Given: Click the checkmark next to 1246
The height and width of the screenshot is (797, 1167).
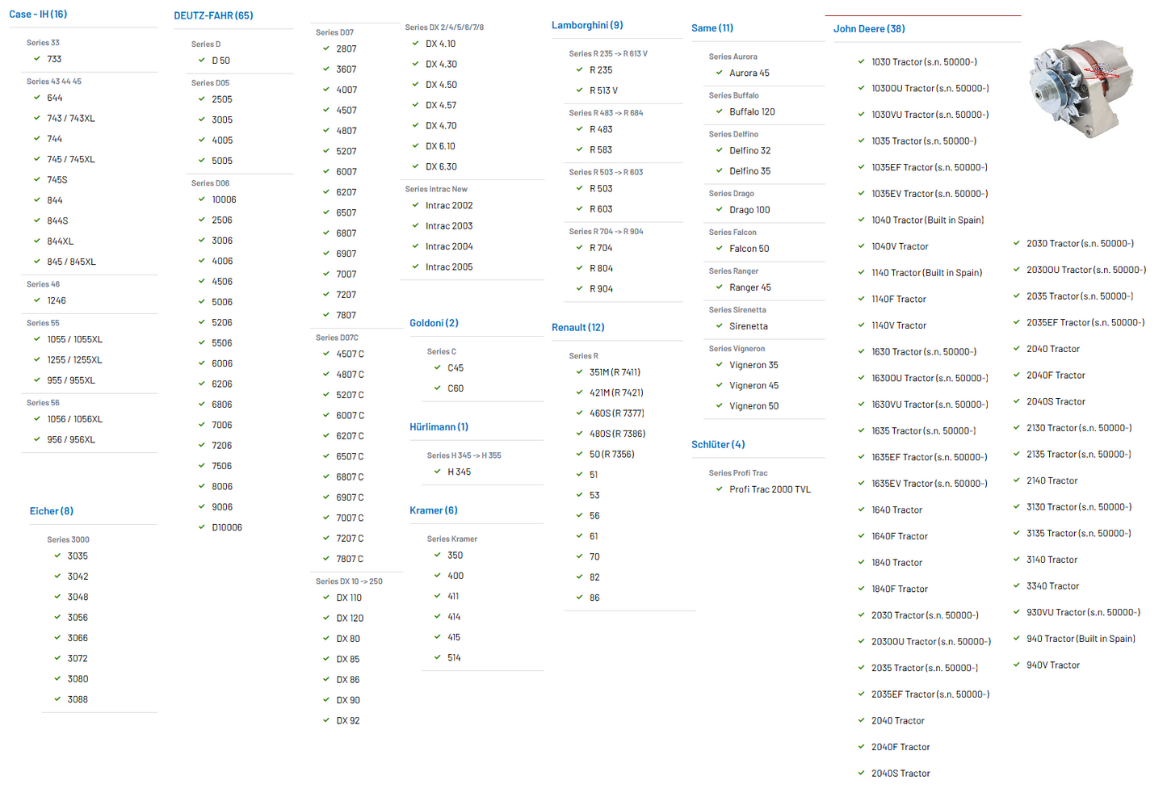Looking at the screenshot, I should click(x=37, y=300).
